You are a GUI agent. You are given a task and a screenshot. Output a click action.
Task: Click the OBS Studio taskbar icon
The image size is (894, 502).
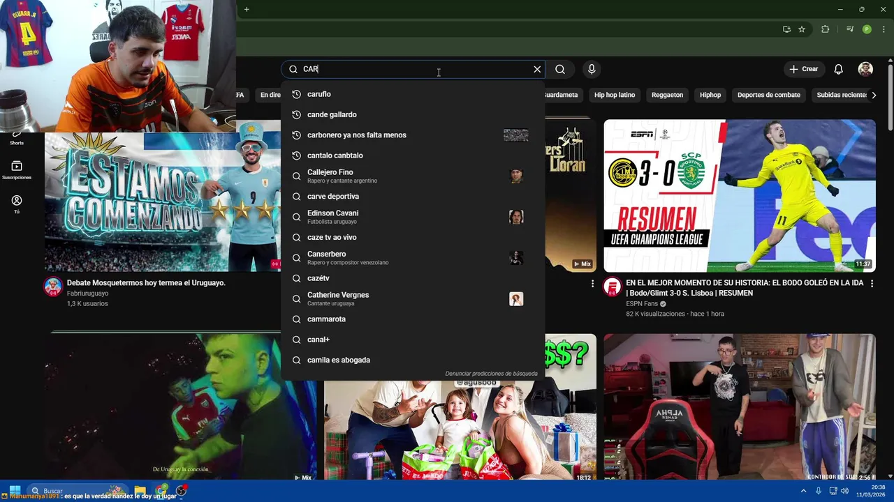coord(182,491)
